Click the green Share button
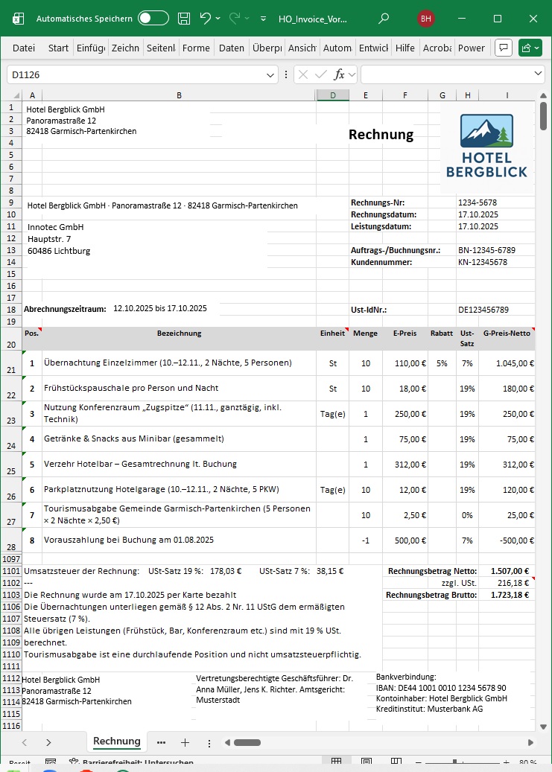Viewport: 552px width, 772px height. [530, 48]
